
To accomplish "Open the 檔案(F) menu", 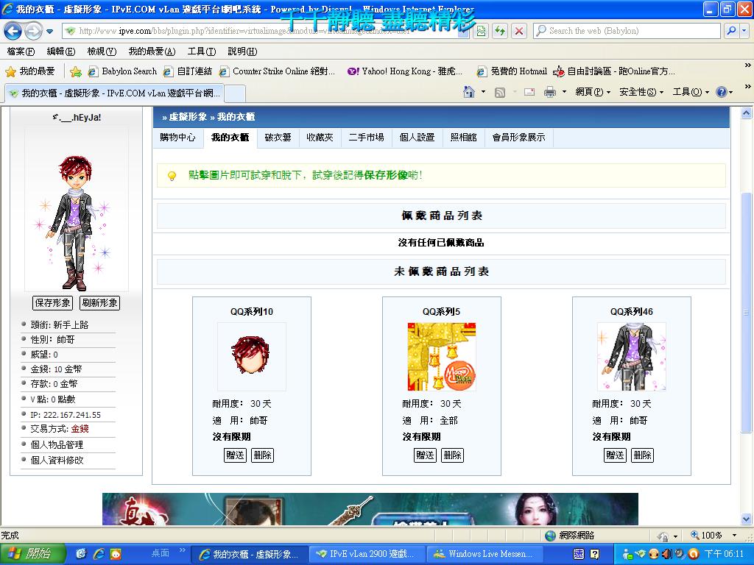I will (x=21, y=51).
